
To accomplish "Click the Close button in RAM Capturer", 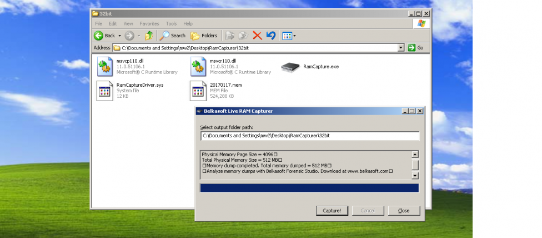I will point(404,211).
